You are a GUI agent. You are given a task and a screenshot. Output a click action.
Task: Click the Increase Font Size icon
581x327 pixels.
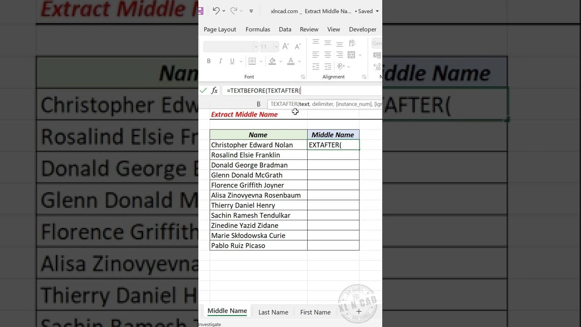click(x=286, y=46)
